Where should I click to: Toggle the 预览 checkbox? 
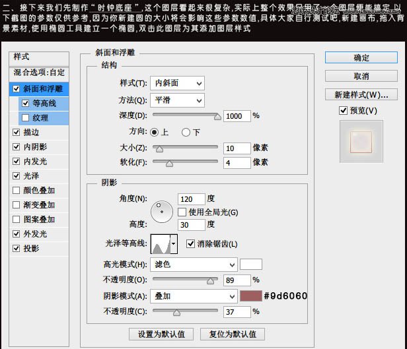point(343,111)
